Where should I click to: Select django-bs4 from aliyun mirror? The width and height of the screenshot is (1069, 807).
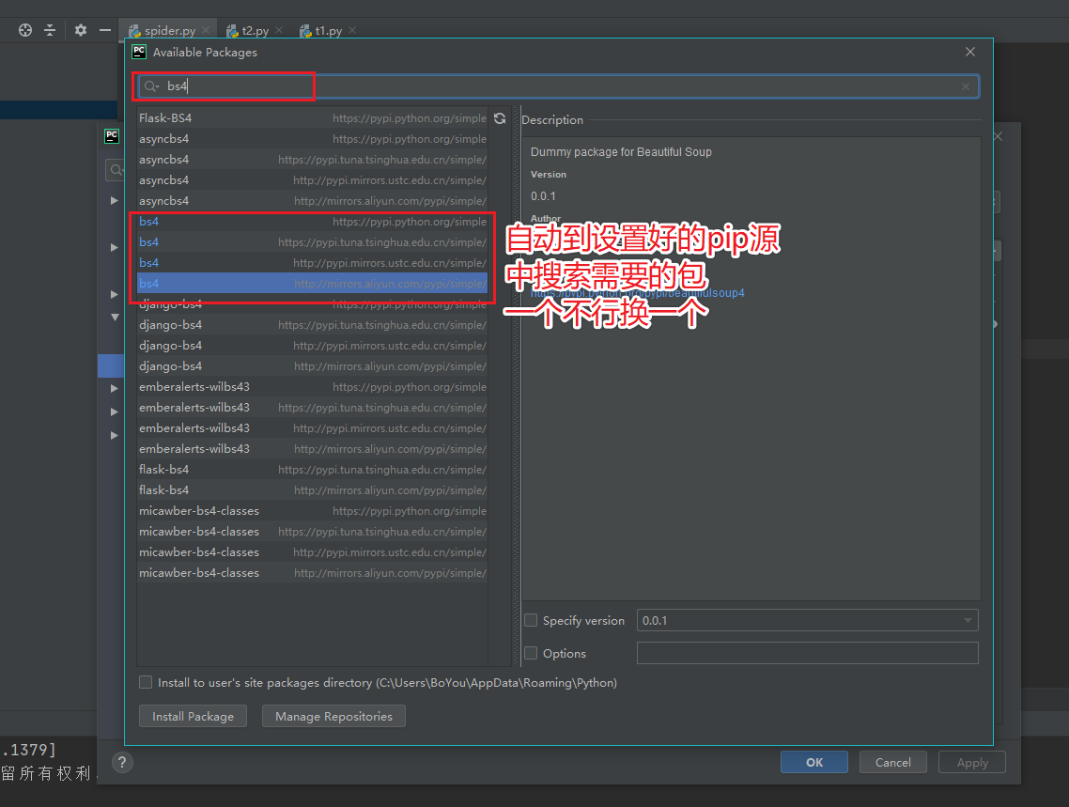[x=312, y=366]
